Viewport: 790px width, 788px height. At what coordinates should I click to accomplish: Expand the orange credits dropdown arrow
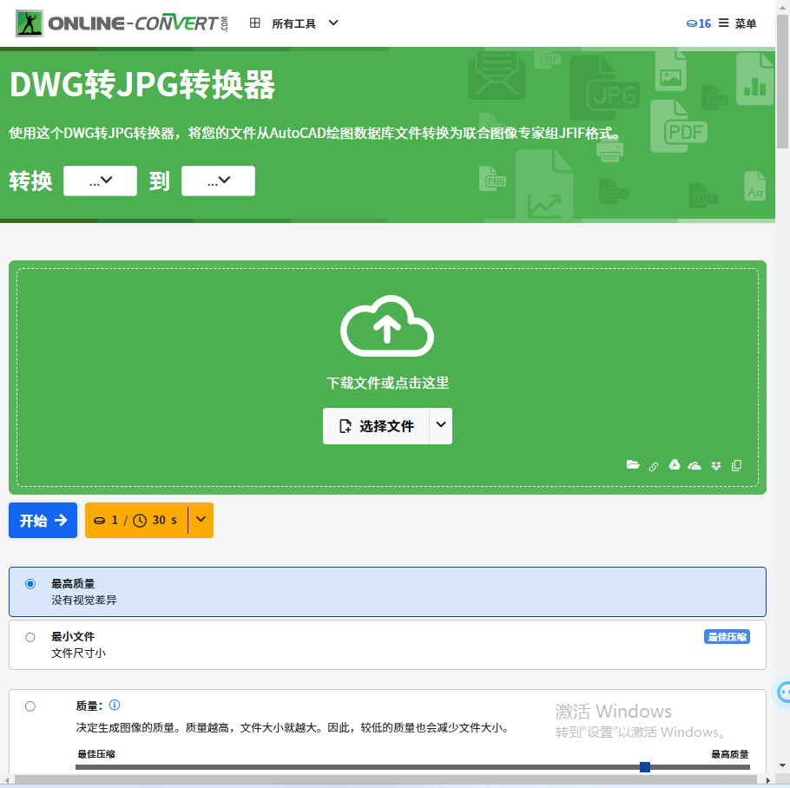[201, 520]
